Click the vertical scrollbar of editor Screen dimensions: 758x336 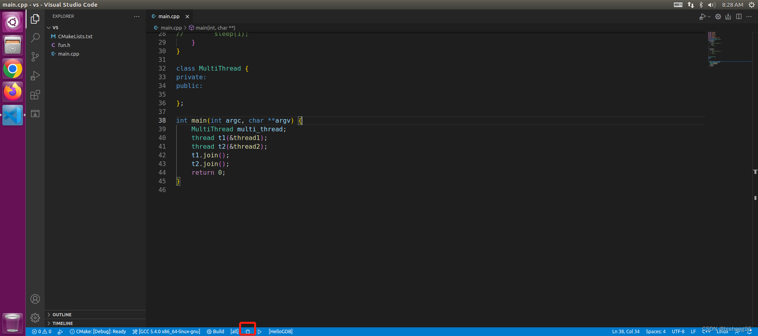point(755,179)
